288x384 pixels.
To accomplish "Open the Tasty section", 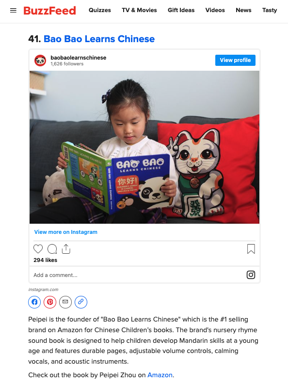I will (270, 10).
